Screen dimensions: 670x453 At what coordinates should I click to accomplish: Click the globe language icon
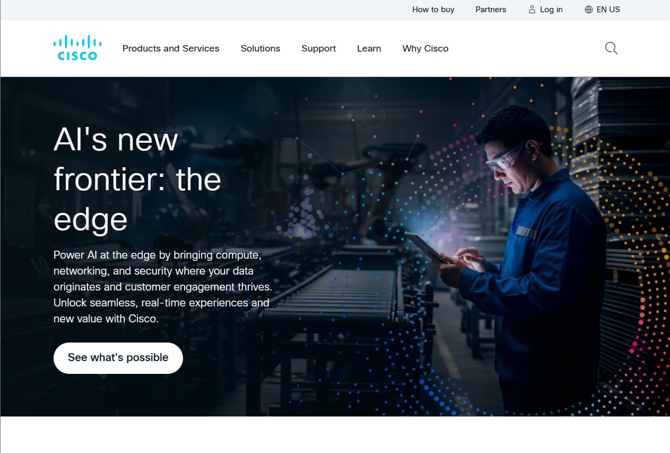click(588, 10)
